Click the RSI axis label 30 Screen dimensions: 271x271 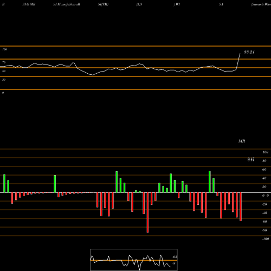coord(4,80)
